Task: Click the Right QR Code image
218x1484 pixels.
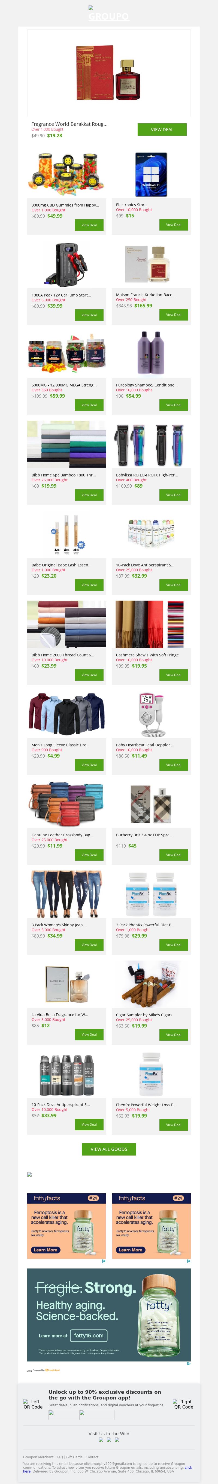Action: pyautogui.click(x=184, y=1404)
